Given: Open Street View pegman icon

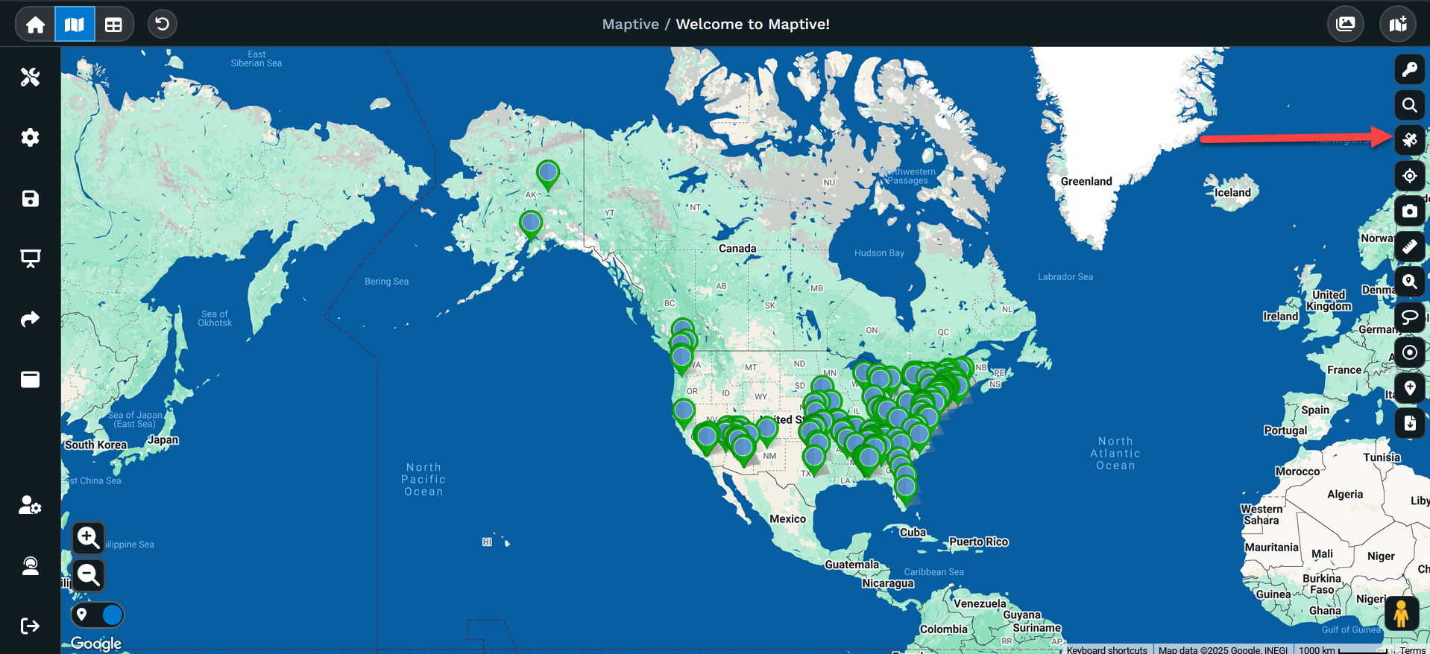Looking at the screenshot, I should 1401,614.
